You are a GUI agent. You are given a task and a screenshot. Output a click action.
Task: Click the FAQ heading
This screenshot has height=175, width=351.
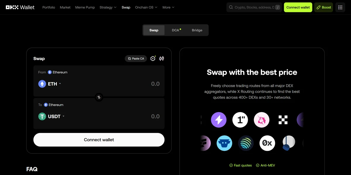(32, 169)
